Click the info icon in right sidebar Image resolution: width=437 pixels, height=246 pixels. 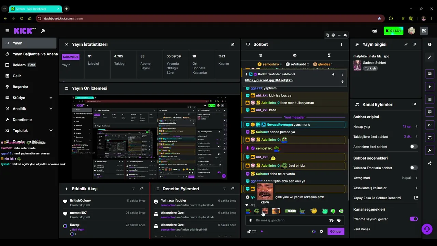[x=429, y=44]
